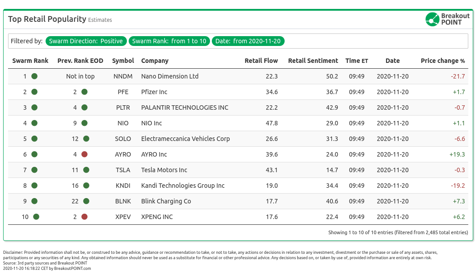This screenshot has height=273, width=475.
Task: Click the +7.3 price change value
Action: pos(458,201)
